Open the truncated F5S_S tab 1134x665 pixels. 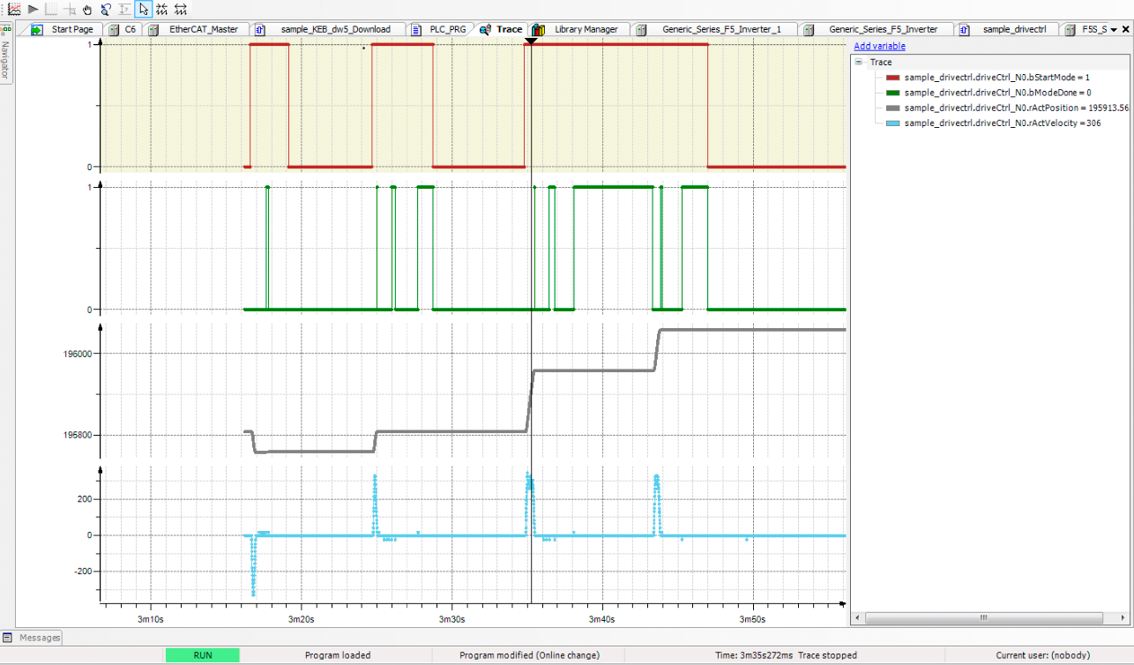[1094, 29]
